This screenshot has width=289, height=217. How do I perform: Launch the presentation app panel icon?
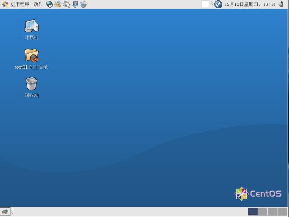pyautogui.click(x=75, y=4)
